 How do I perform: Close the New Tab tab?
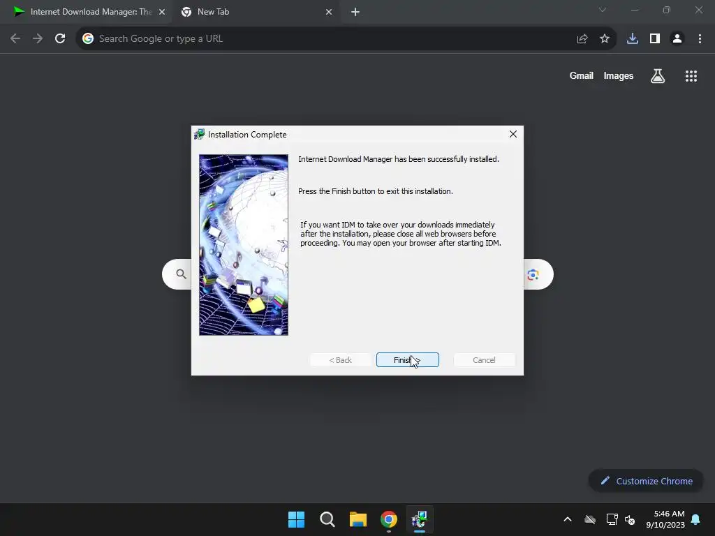click(329, 12)
